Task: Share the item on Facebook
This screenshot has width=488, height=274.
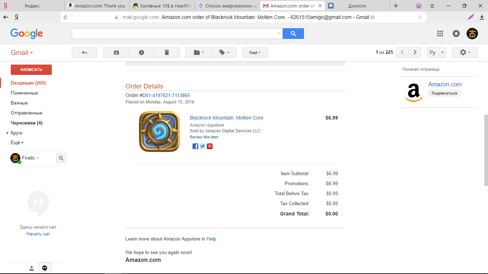Action: (x=195, y=146)
